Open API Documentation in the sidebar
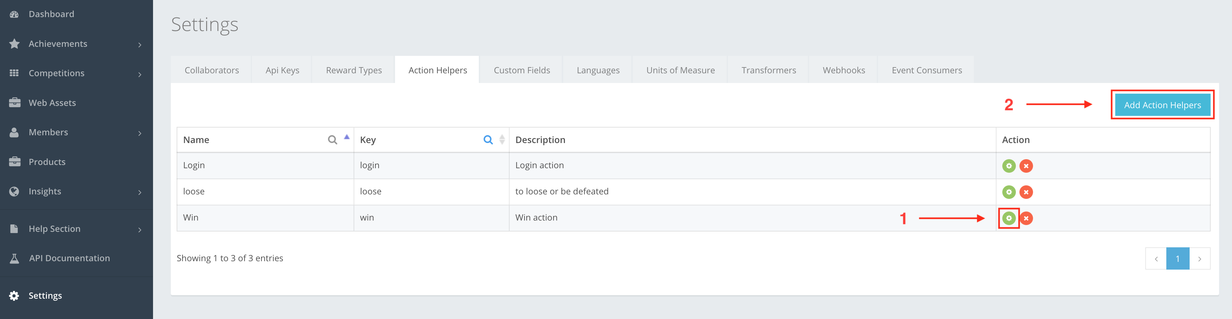Screen dimensions: 1232x319 coord(69,258)
